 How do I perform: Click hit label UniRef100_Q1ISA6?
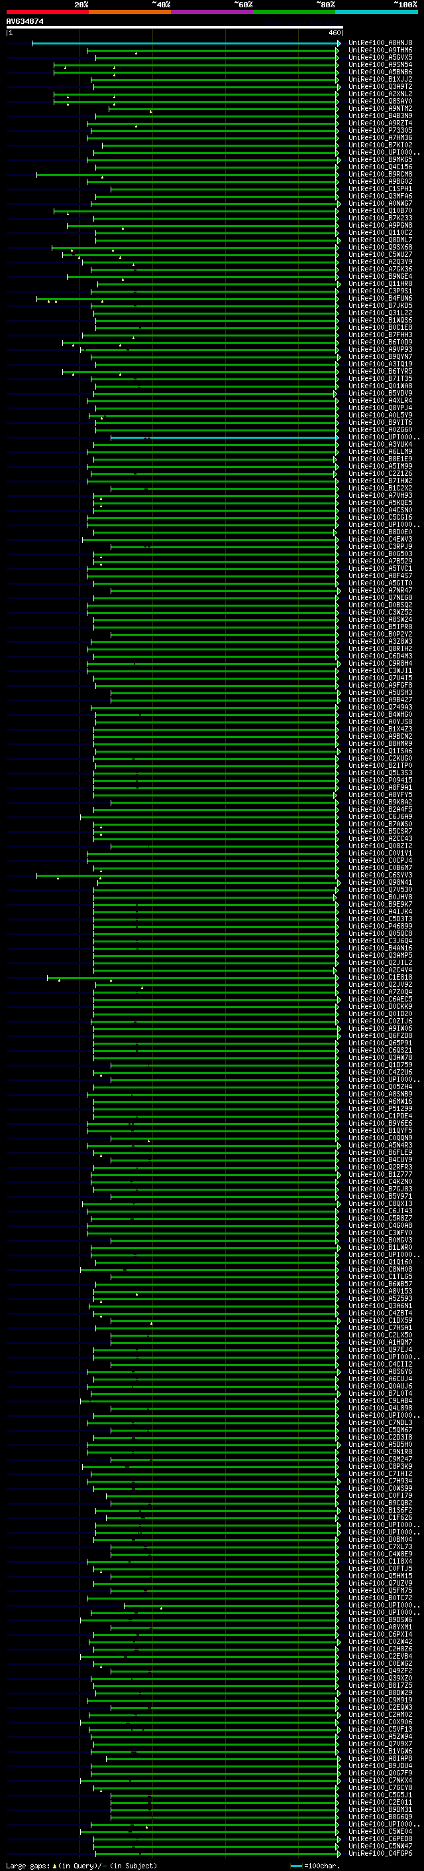pyautogui.click(x=380, y=751)
